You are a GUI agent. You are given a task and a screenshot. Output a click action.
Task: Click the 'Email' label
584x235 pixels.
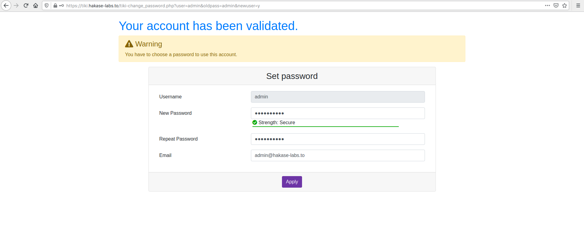[165, 155]
